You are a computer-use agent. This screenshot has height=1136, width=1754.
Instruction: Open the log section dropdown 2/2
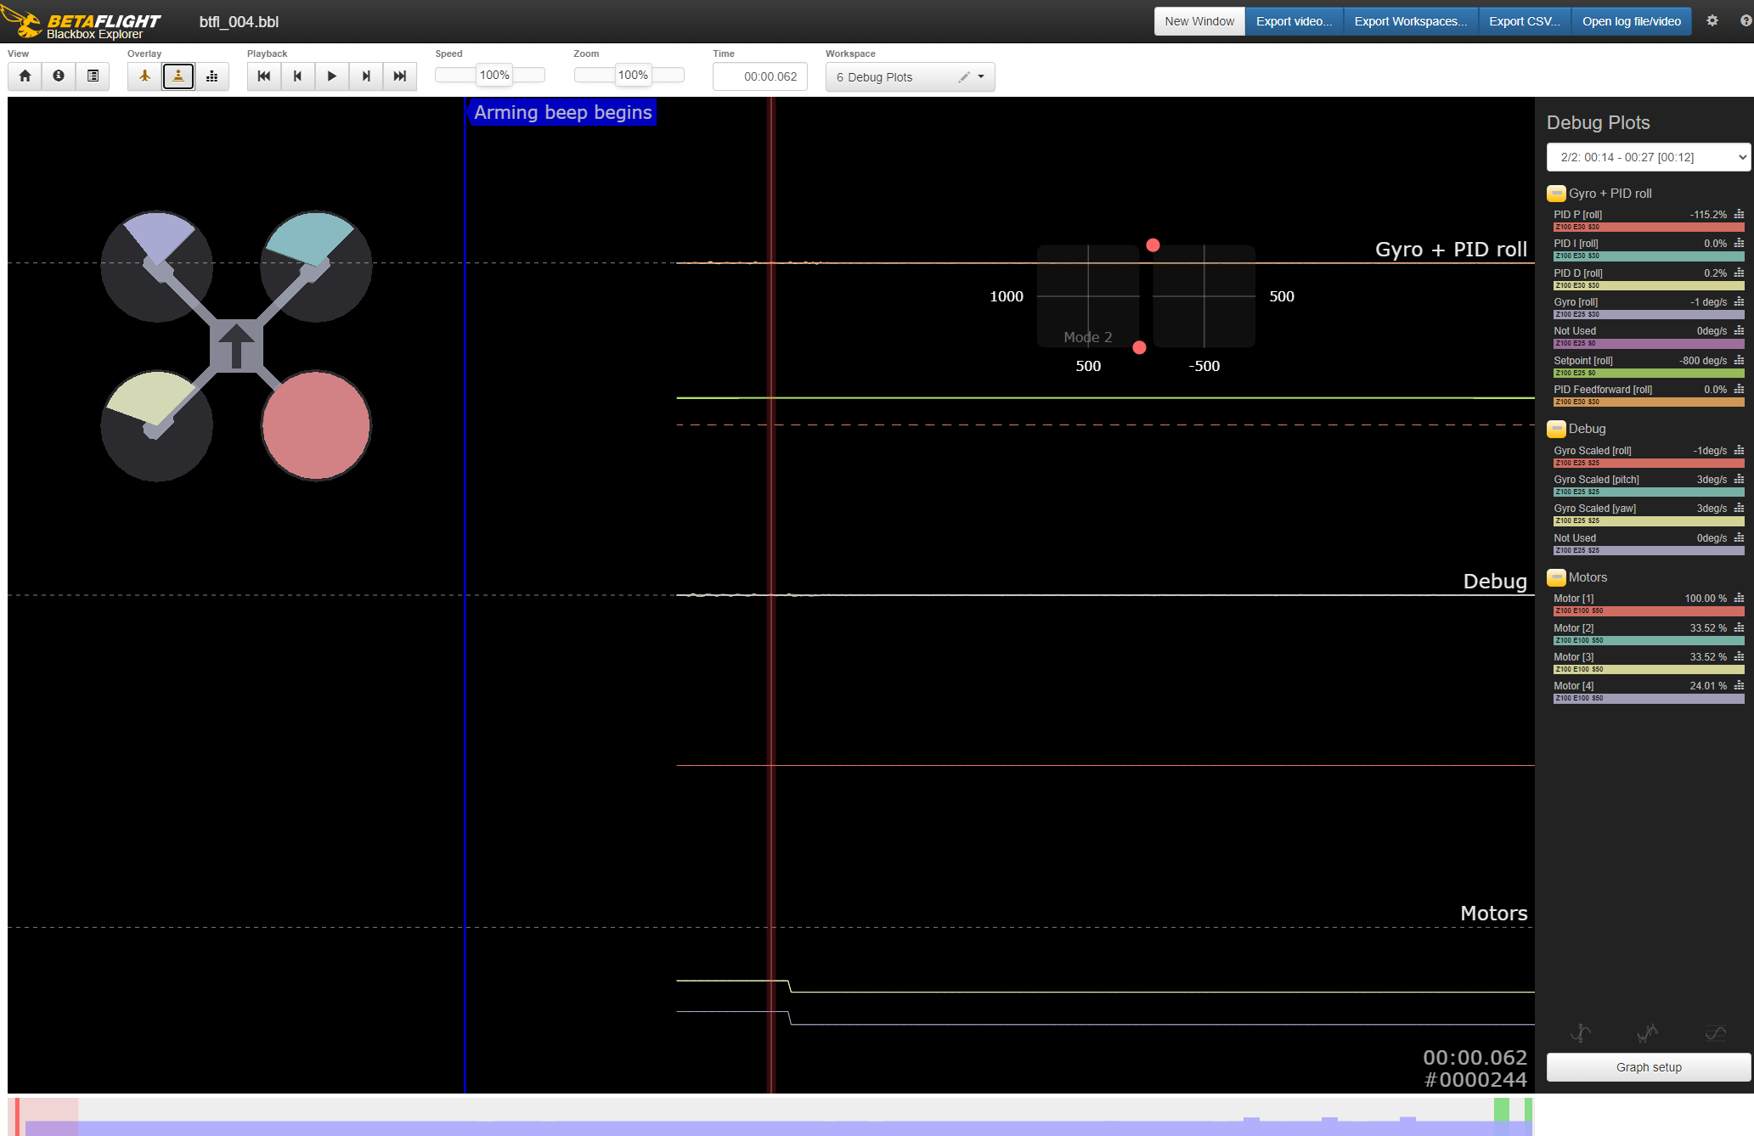[x=1648, y=157]
